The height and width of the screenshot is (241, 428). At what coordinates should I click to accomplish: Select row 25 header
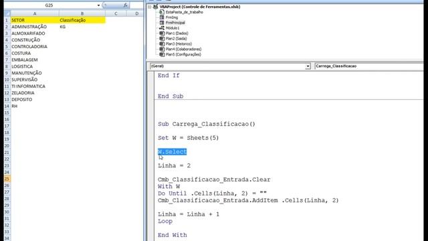coord(7,179)
